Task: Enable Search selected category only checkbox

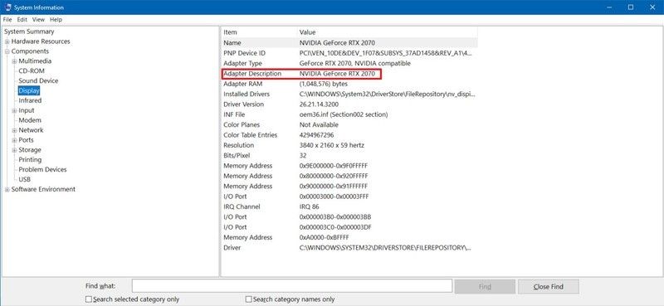Action: click(89, 299)
